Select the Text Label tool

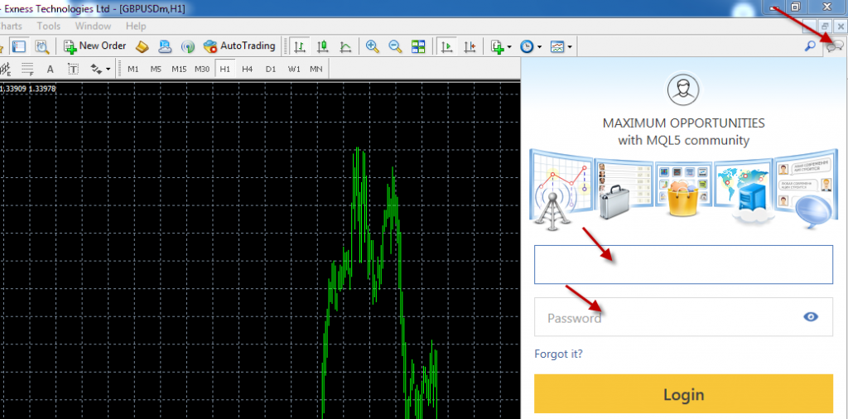pos(73,70)
